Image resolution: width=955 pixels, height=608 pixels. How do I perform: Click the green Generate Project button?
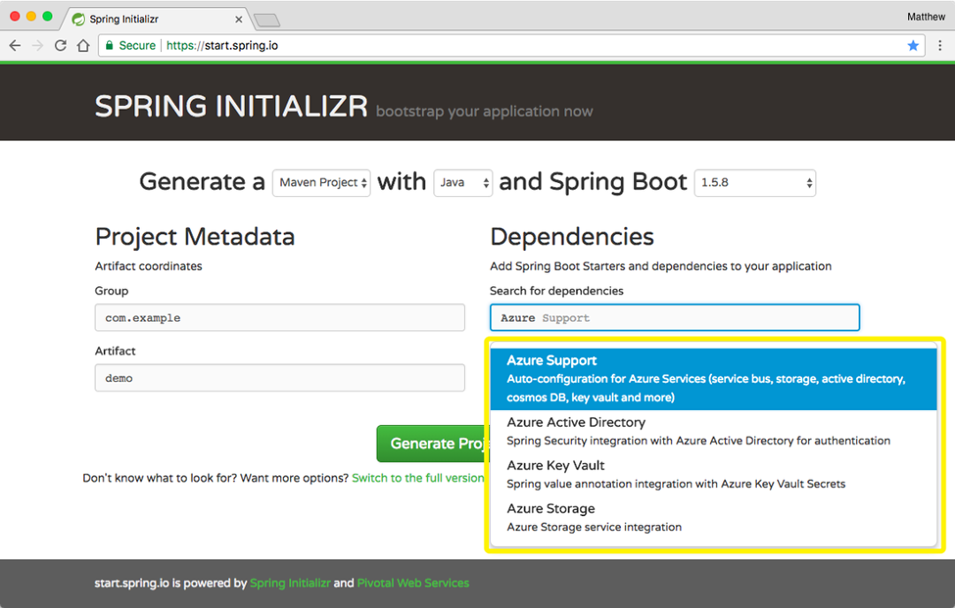click(x=433, y=444)
